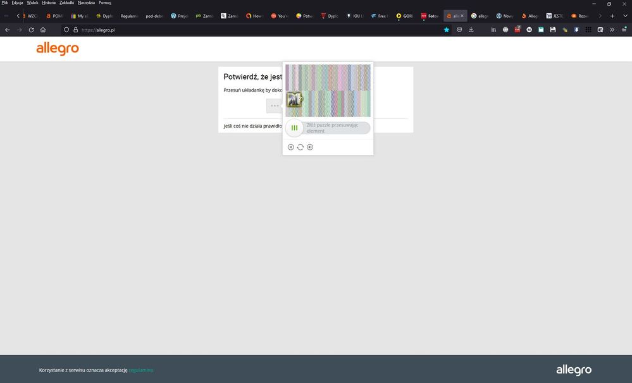Open the Library icon in the toolbar

tap(493, 30)
